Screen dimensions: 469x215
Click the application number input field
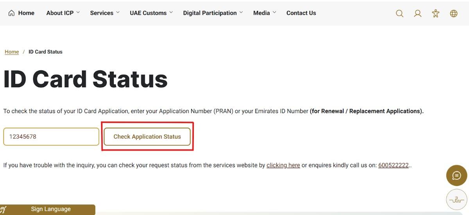click(x=51, y=136)
